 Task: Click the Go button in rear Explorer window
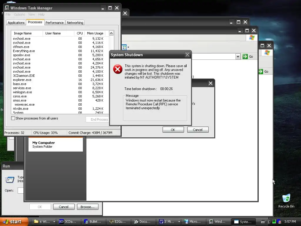(x=264, y=72)
